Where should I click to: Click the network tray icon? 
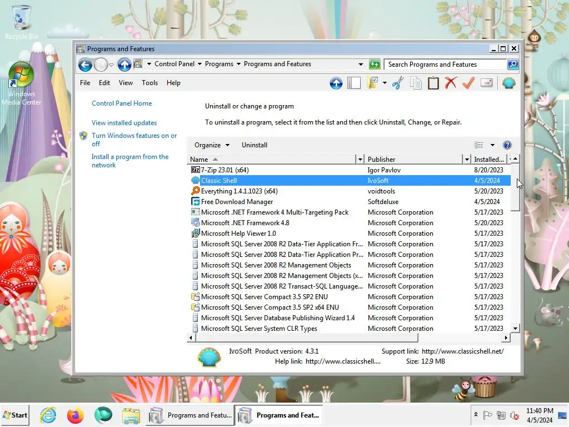pyautogui.click(x=501, y=415)
